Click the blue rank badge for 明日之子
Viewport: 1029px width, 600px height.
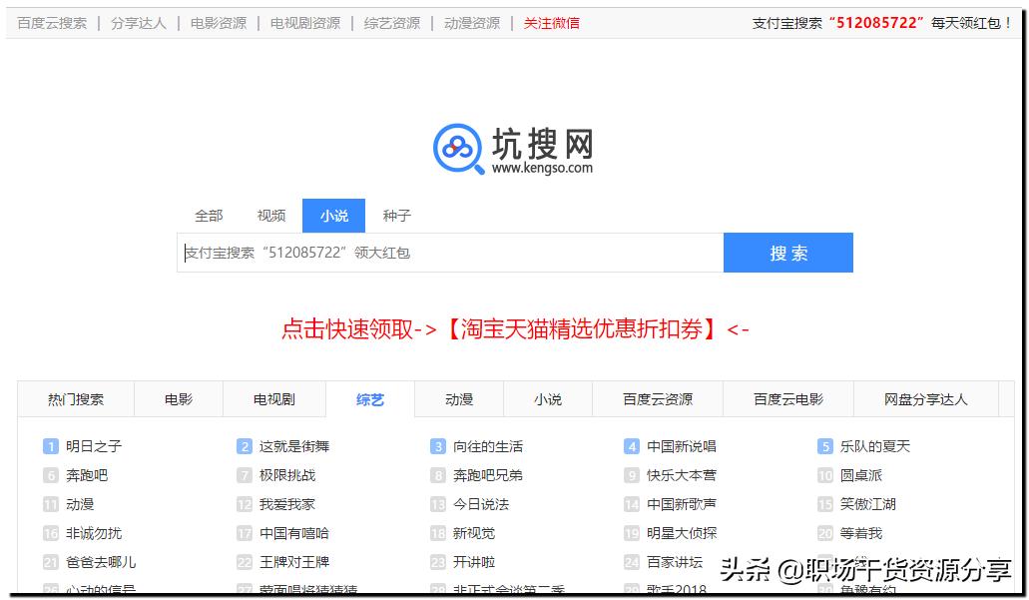point(51,446)
